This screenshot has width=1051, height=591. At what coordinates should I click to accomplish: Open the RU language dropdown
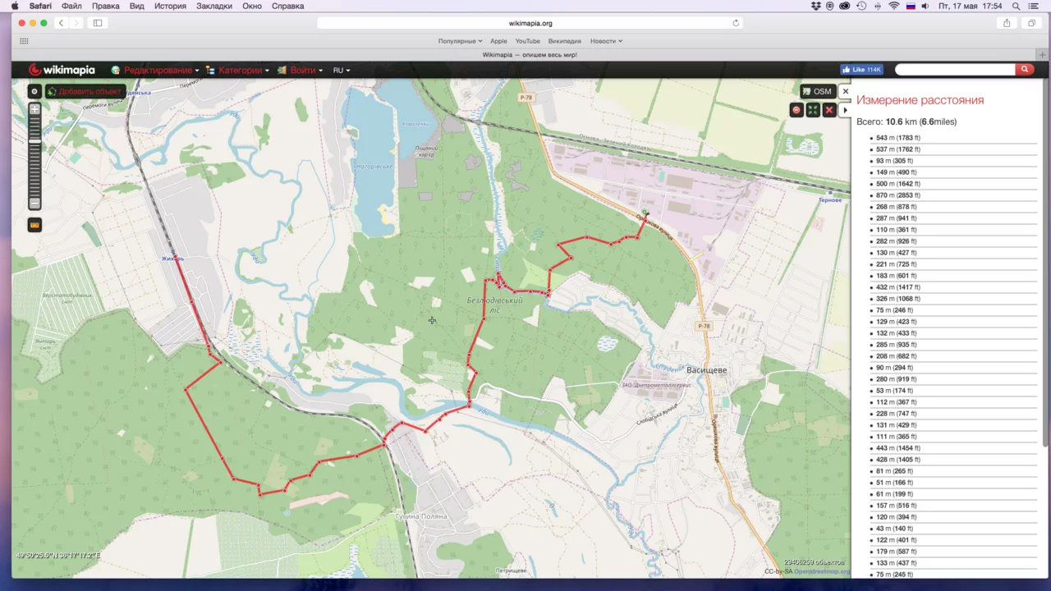pyautogui.click(x=341, y=70)
